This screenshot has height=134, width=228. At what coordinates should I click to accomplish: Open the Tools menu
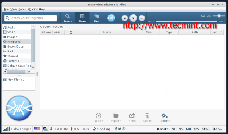point(22,9)
